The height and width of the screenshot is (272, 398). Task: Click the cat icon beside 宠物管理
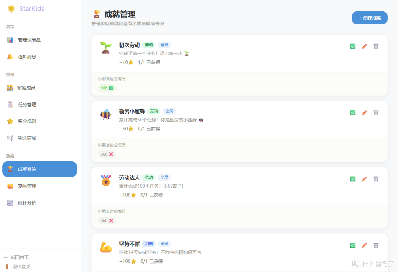point(10,186)
